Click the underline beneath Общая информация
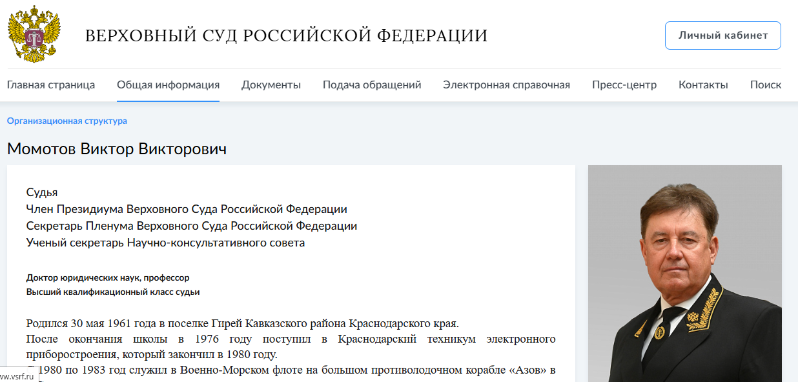The image size is (798, 382). 167,99
